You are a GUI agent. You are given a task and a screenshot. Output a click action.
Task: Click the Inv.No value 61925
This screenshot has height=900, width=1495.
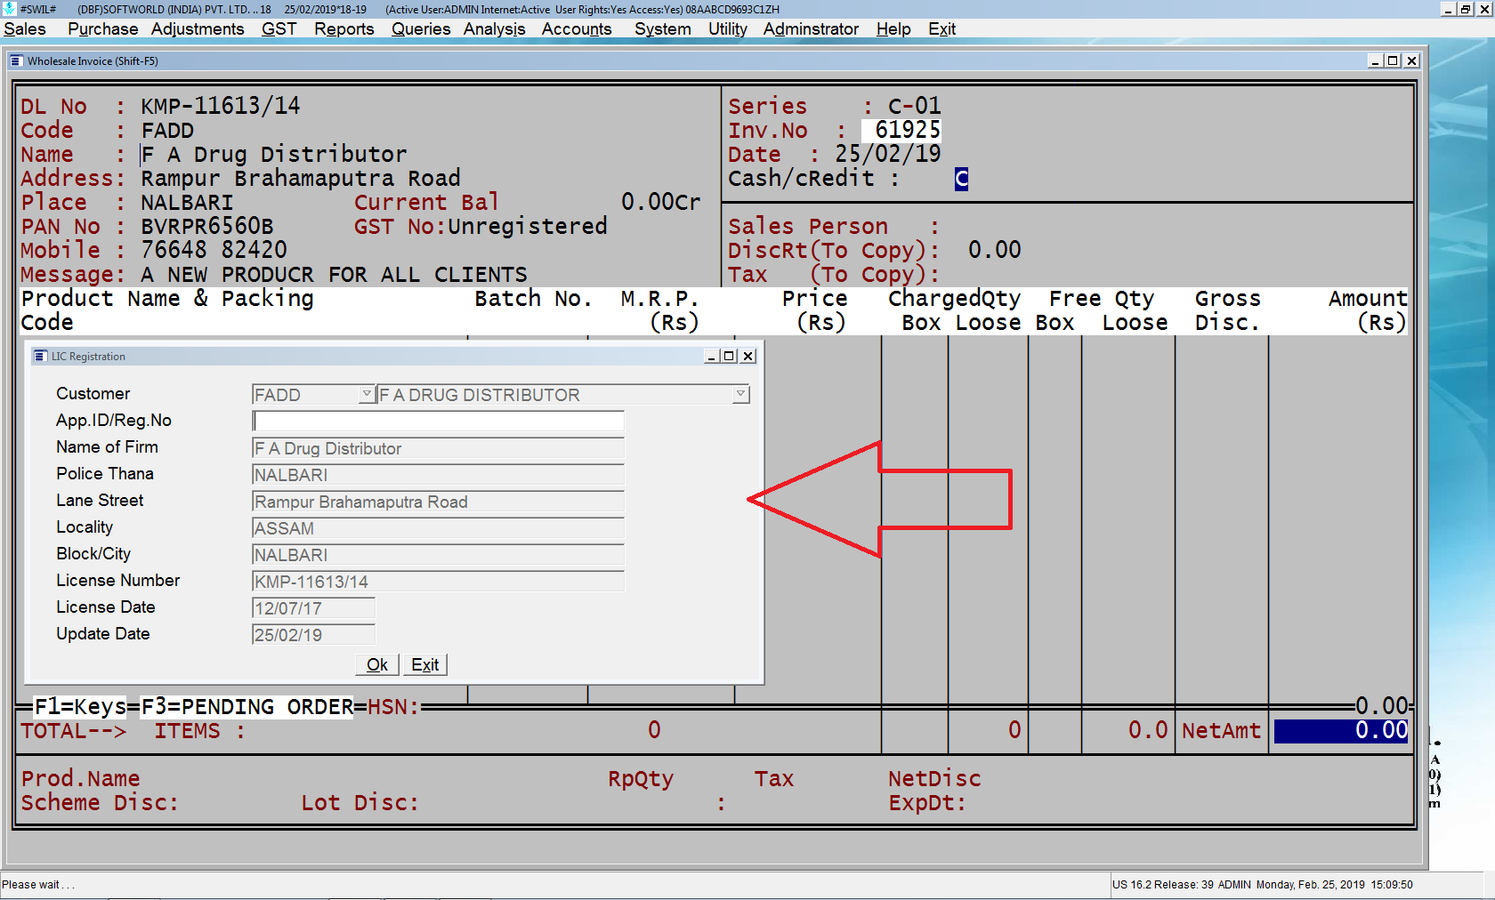click(901, 131)
